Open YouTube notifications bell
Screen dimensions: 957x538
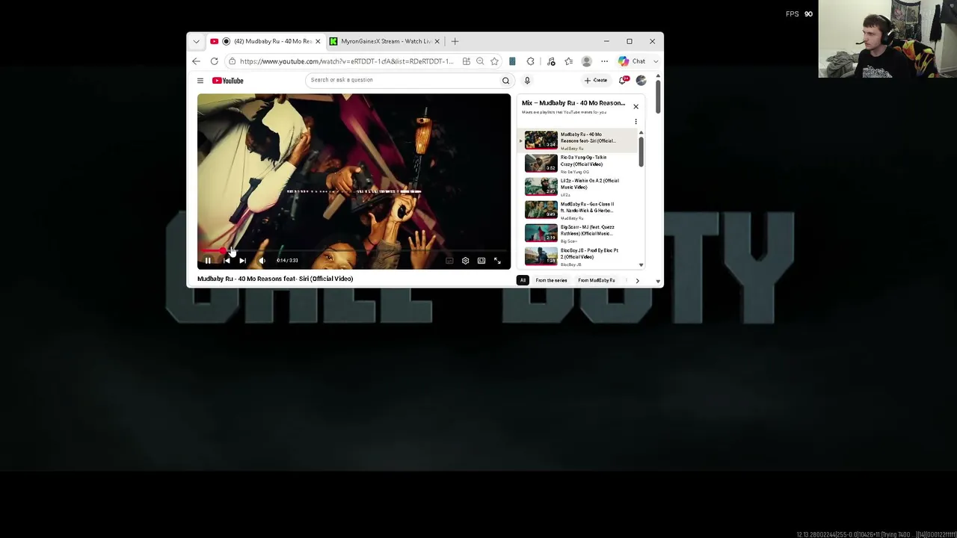623,80
